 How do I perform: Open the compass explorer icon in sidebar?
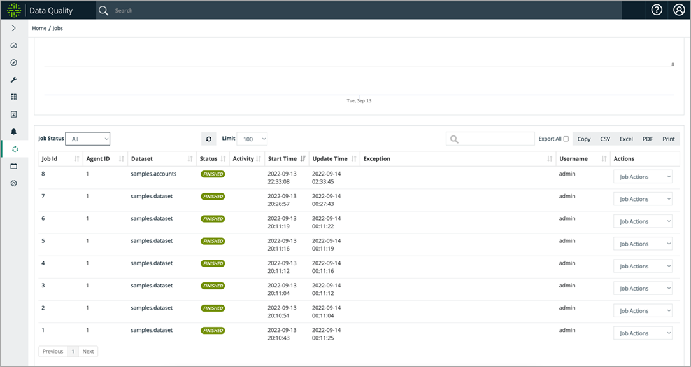pos(13,62)
